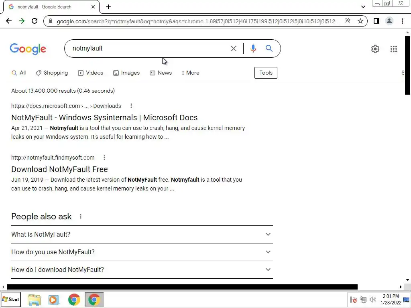411x308 pixels.
Task: Go forward with the green arrow
Action: [x=22, y=21]
